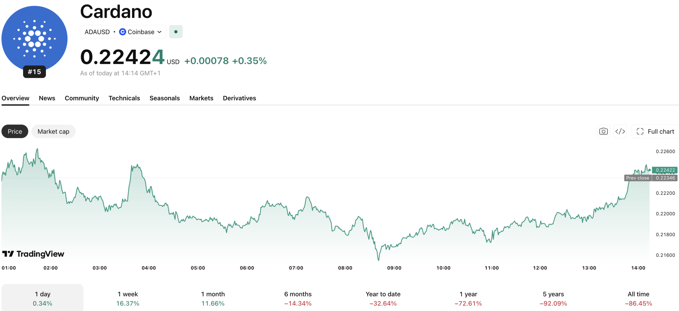Open the Markets tab
The image size is (679, 311).
click(201, 98)
